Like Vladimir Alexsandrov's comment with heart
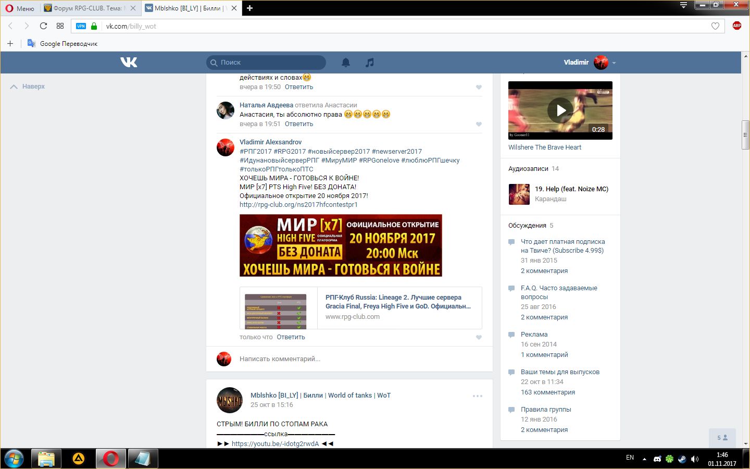 coord(479,338)
